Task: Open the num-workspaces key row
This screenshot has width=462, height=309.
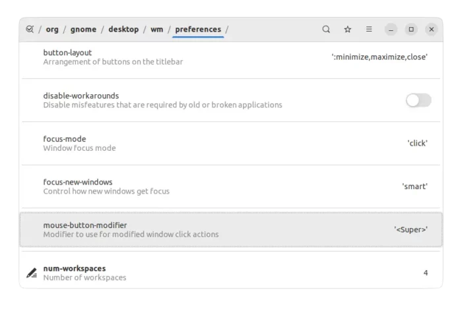Action: pos(231,273)
